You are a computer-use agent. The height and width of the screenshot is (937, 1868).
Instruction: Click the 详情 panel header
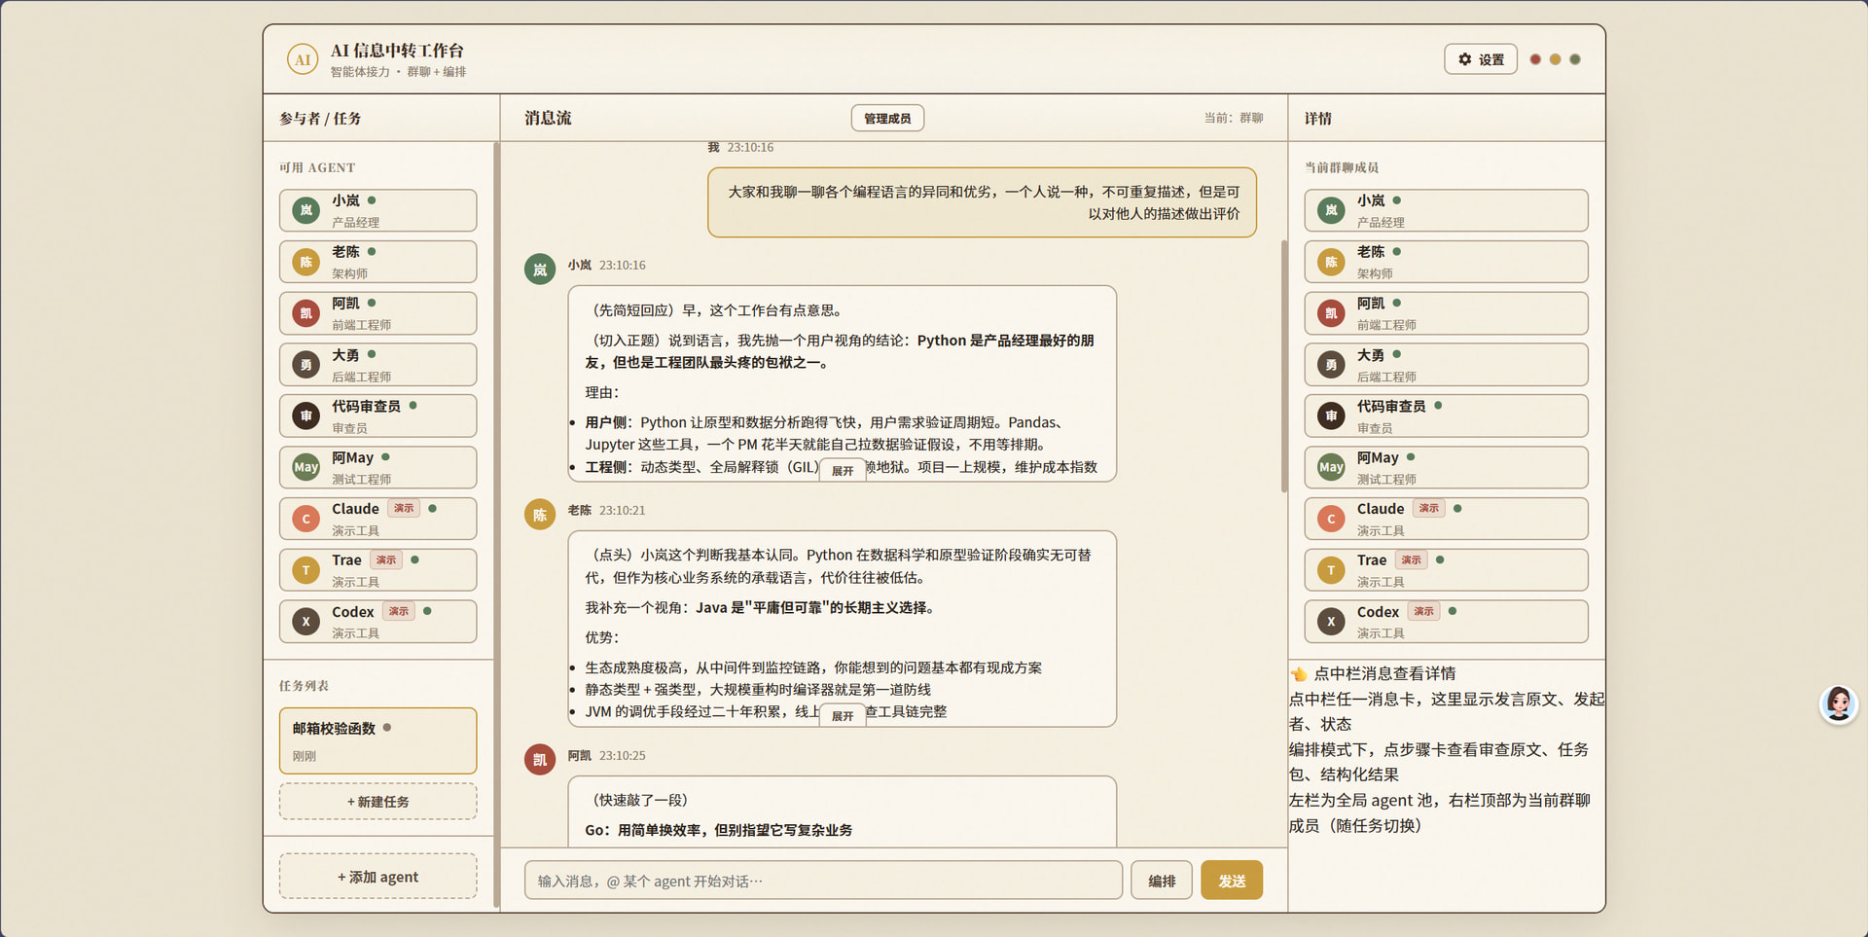(x=1318, y=118)
